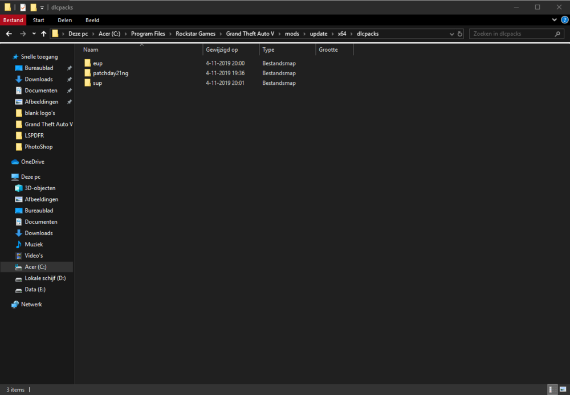
Task: Click Program Files in breadcrumb
Action: [x=148, y=34]
